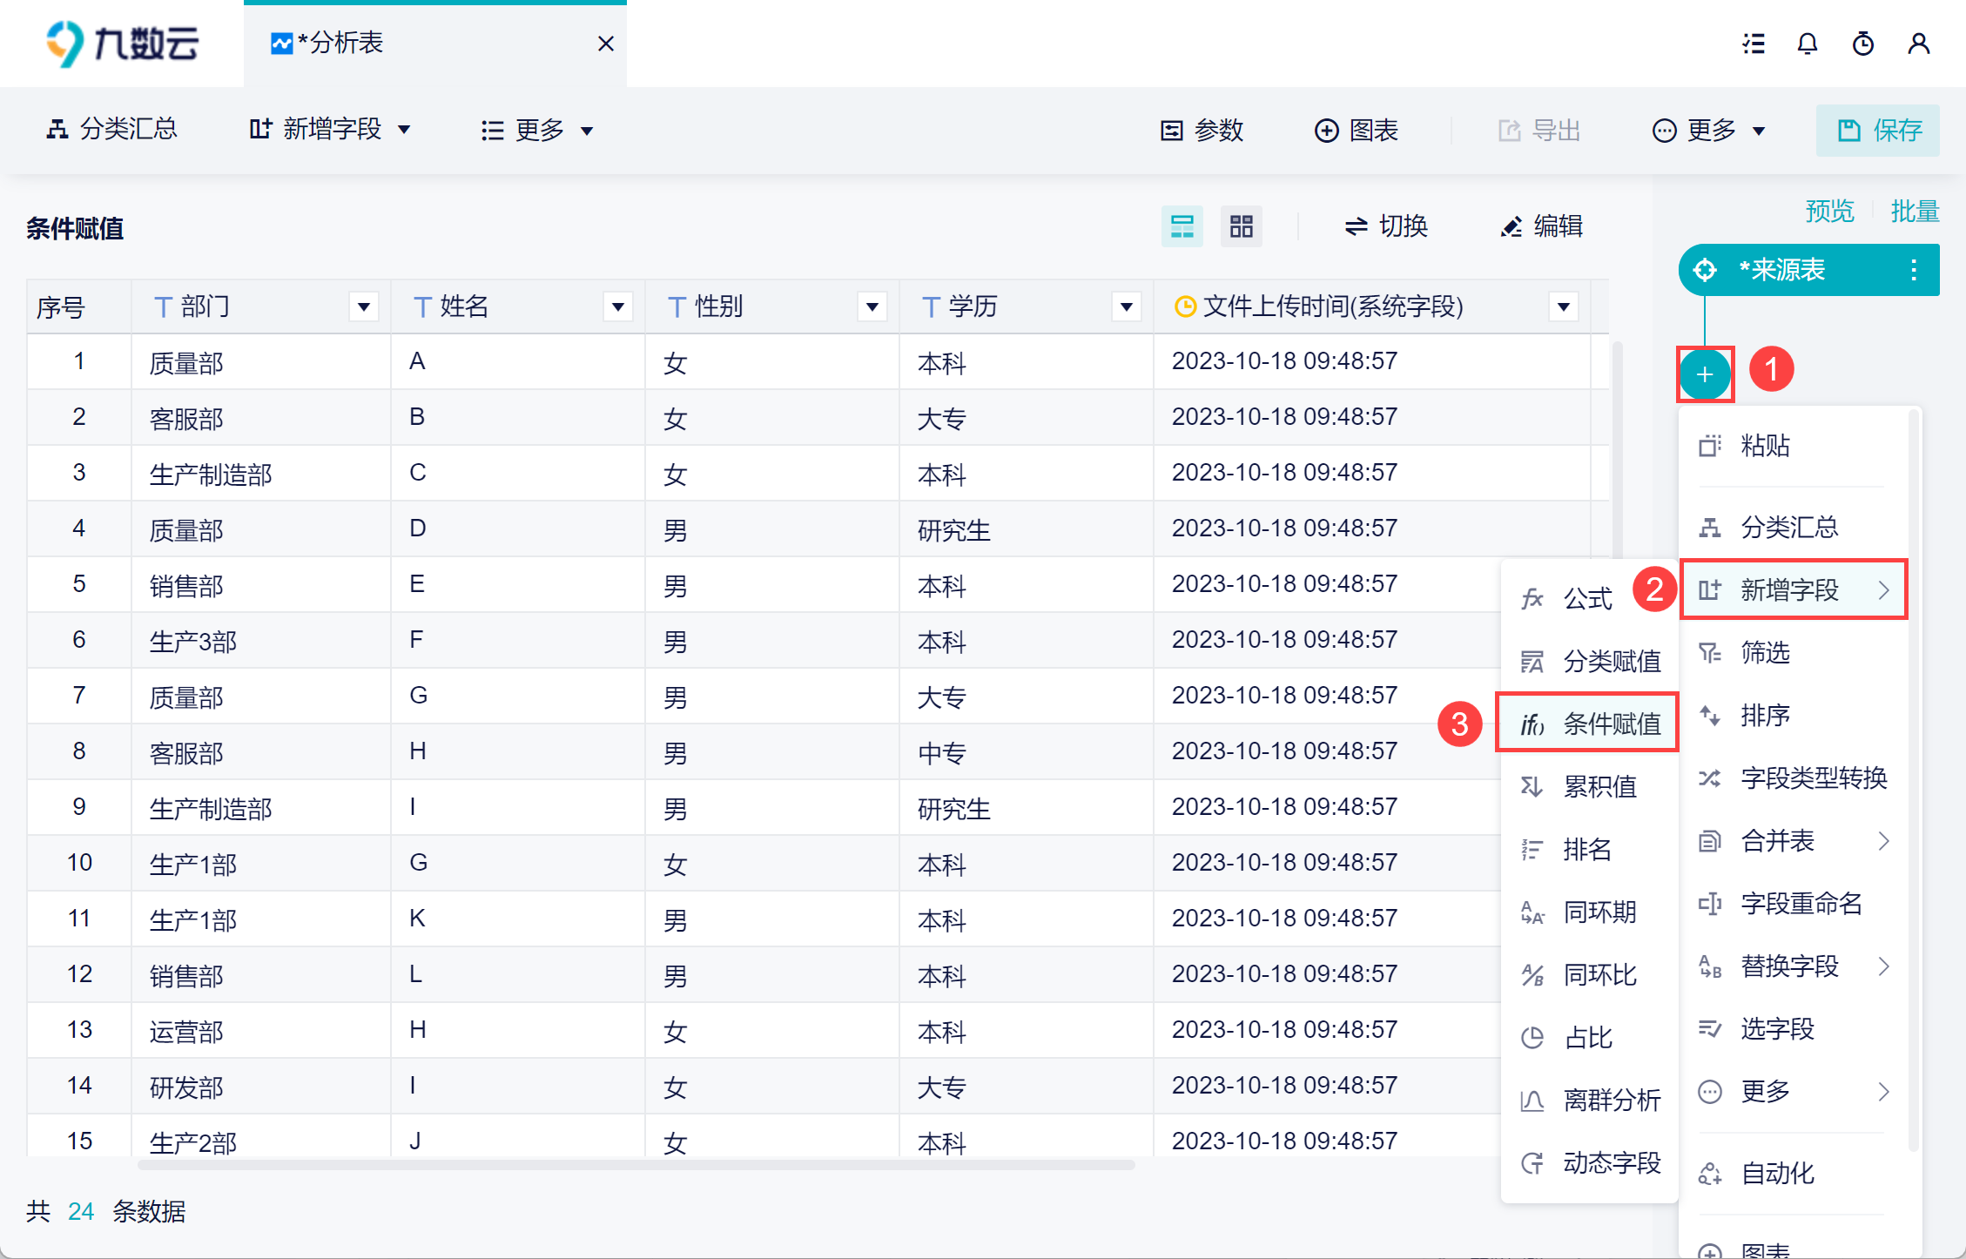
Task: Open the 学历 column dropdown arrow
Action: click(x=1126, y=306)
